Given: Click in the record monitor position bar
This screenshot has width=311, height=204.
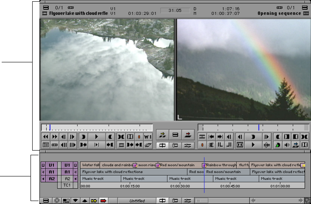Looking at the screenshot, I should tap(253, 127).
